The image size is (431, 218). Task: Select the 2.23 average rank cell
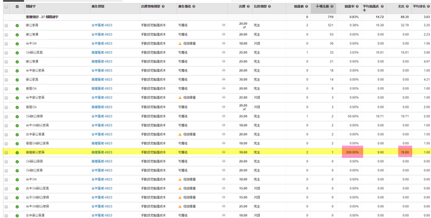pyautogui.click(x=427, y=34)
